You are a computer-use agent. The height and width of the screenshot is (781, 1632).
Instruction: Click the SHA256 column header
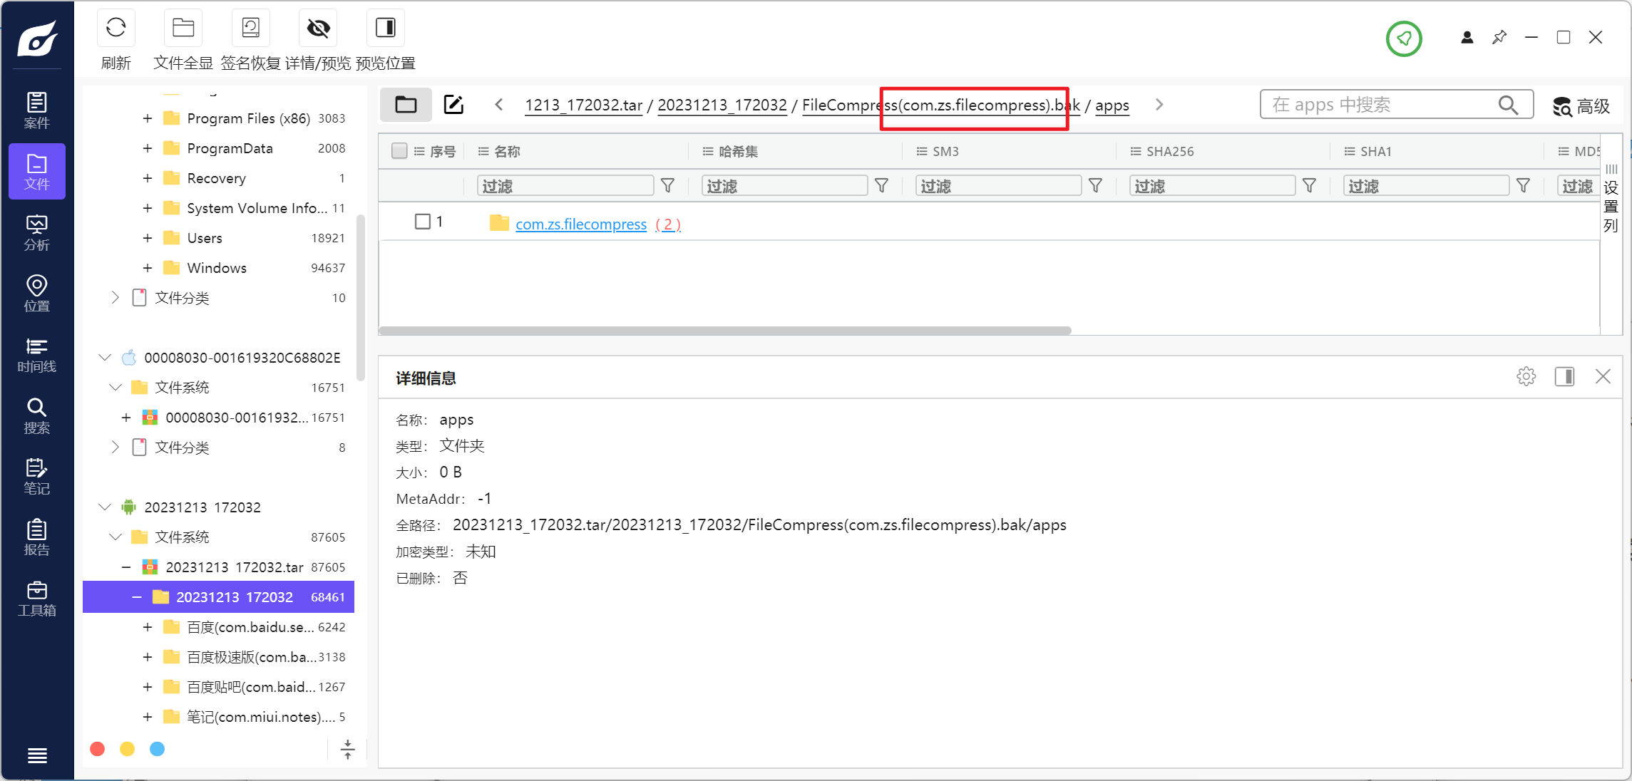[1170, 151]
